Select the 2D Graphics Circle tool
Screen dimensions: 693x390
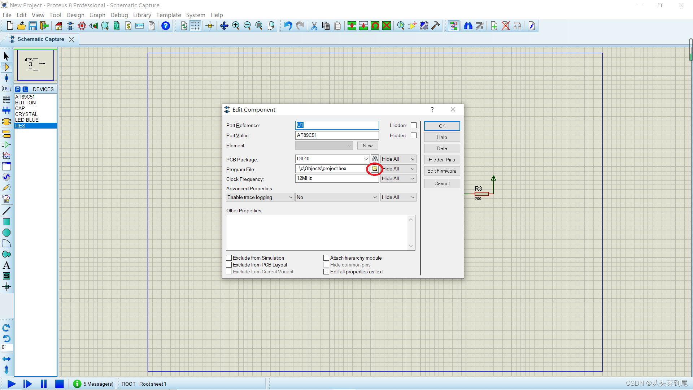[6, 233]
